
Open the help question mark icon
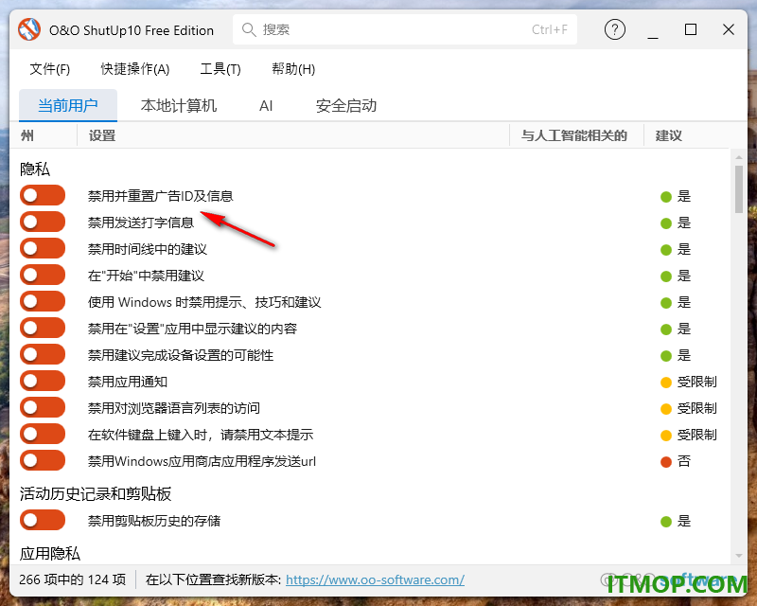614,29
